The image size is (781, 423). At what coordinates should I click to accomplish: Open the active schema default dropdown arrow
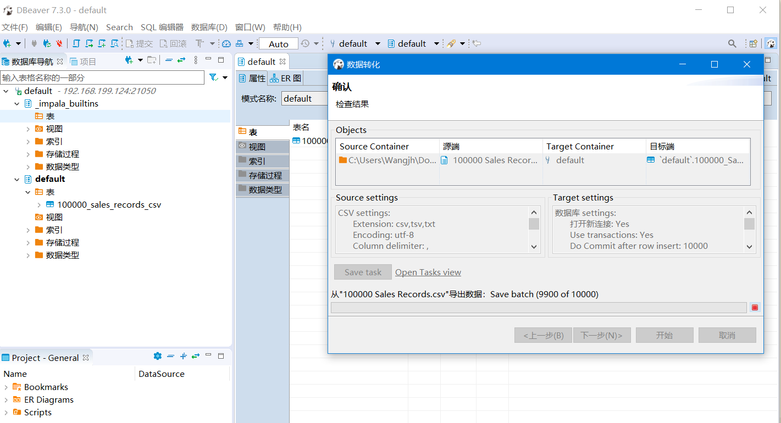tap(436, 44)
